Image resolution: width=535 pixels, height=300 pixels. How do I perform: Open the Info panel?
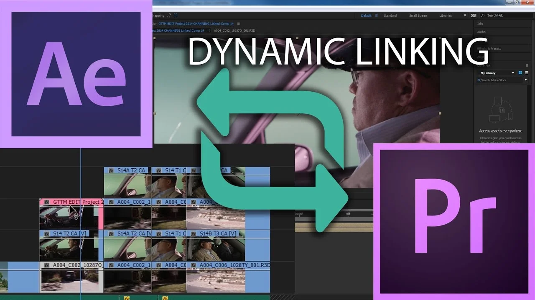tap(480, 24)
